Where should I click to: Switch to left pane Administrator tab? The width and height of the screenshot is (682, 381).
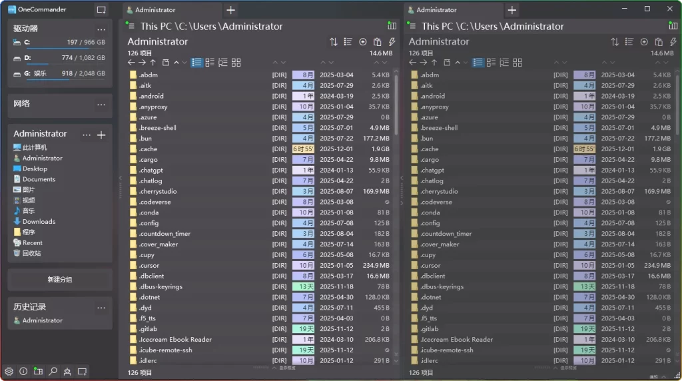(155, 10)
